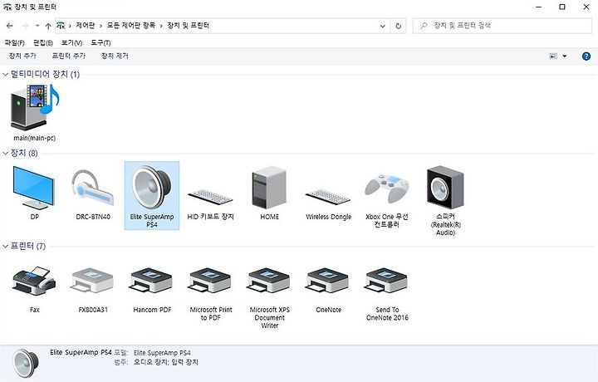598x382 pixels.
Task: Select the FX800A31 printer icon
Action: point(93,281)
